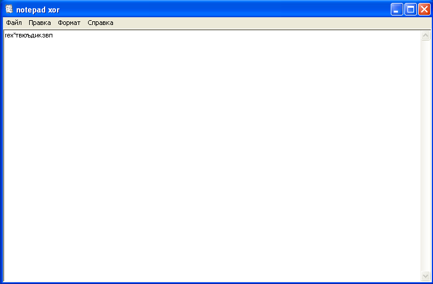Click the scrollbar up arrow
The image size is (433, 284).
point(425,35)
